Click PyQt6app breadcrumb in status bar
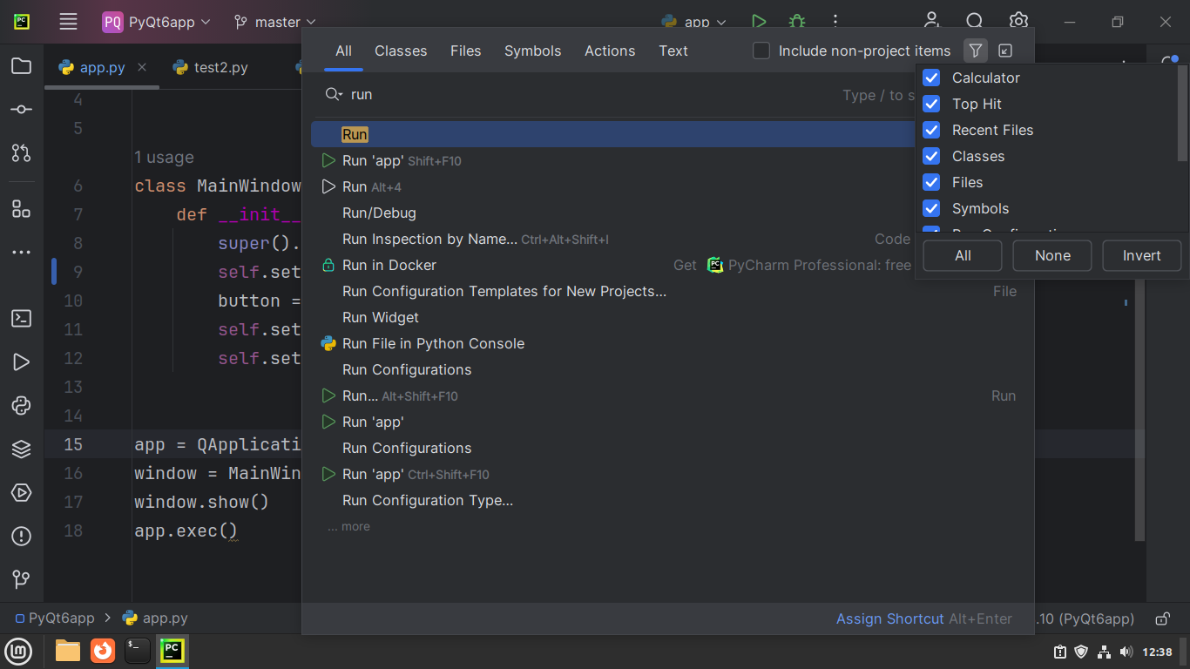 (54, 618)
